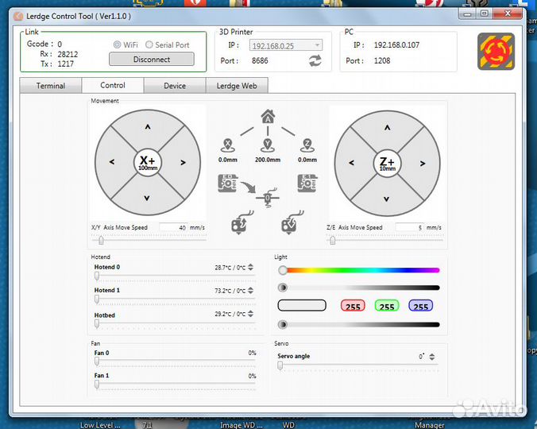The height and width of the screenshot is (429, 537).
Task: Move Y axis down on X/Y pad
Action: coord(147,198)
